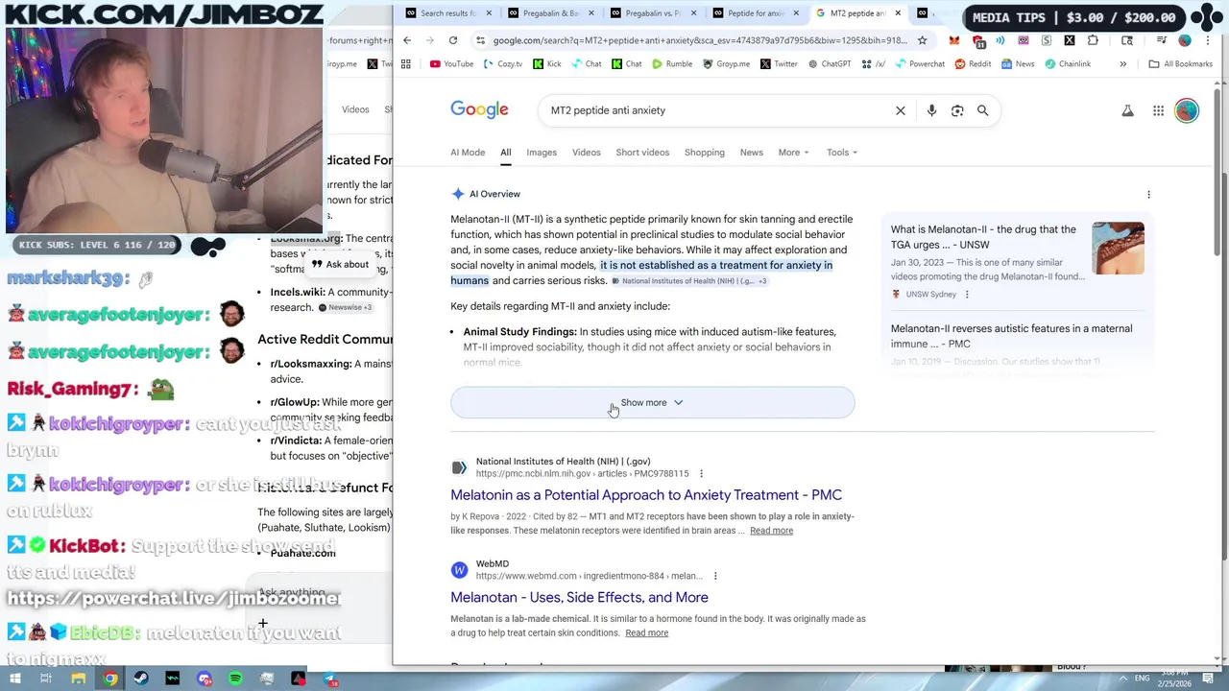This screenshot has width=1229, height=691.
Task: Open the Chainlink bookmark
Action: click(x=1068, y=64)
